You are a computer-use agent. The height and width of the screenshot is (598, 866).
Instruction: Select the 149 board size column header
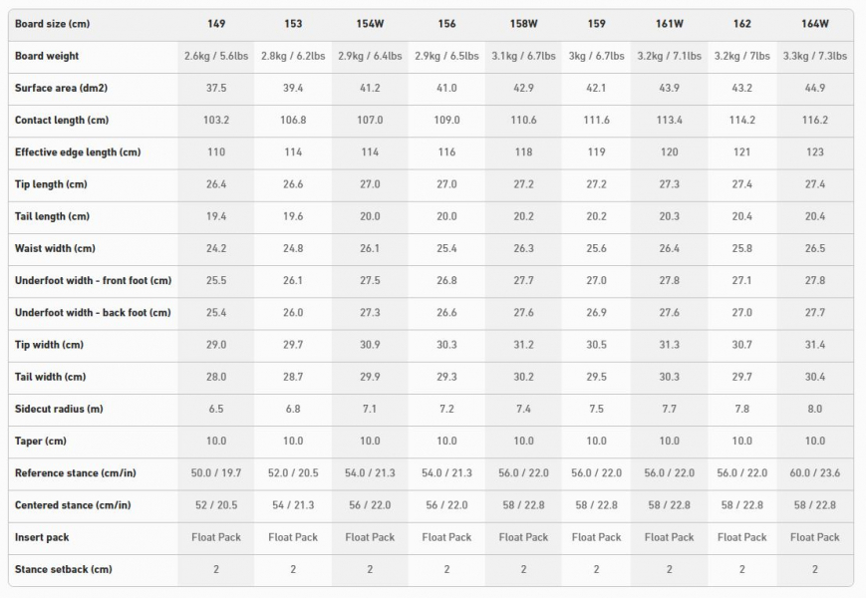tap(216, 24)
